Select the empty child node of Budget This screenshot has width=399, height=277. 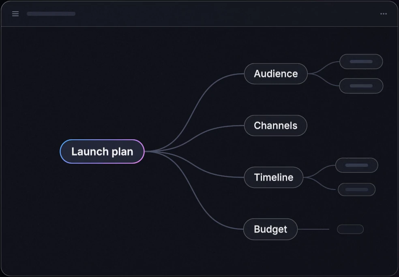point(350,229)
